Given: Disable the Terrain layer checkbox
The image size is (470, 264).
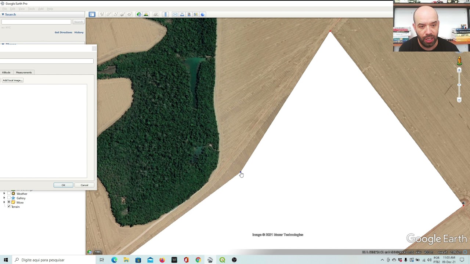Looking at the screenshot, I should (x=9, y=207).
